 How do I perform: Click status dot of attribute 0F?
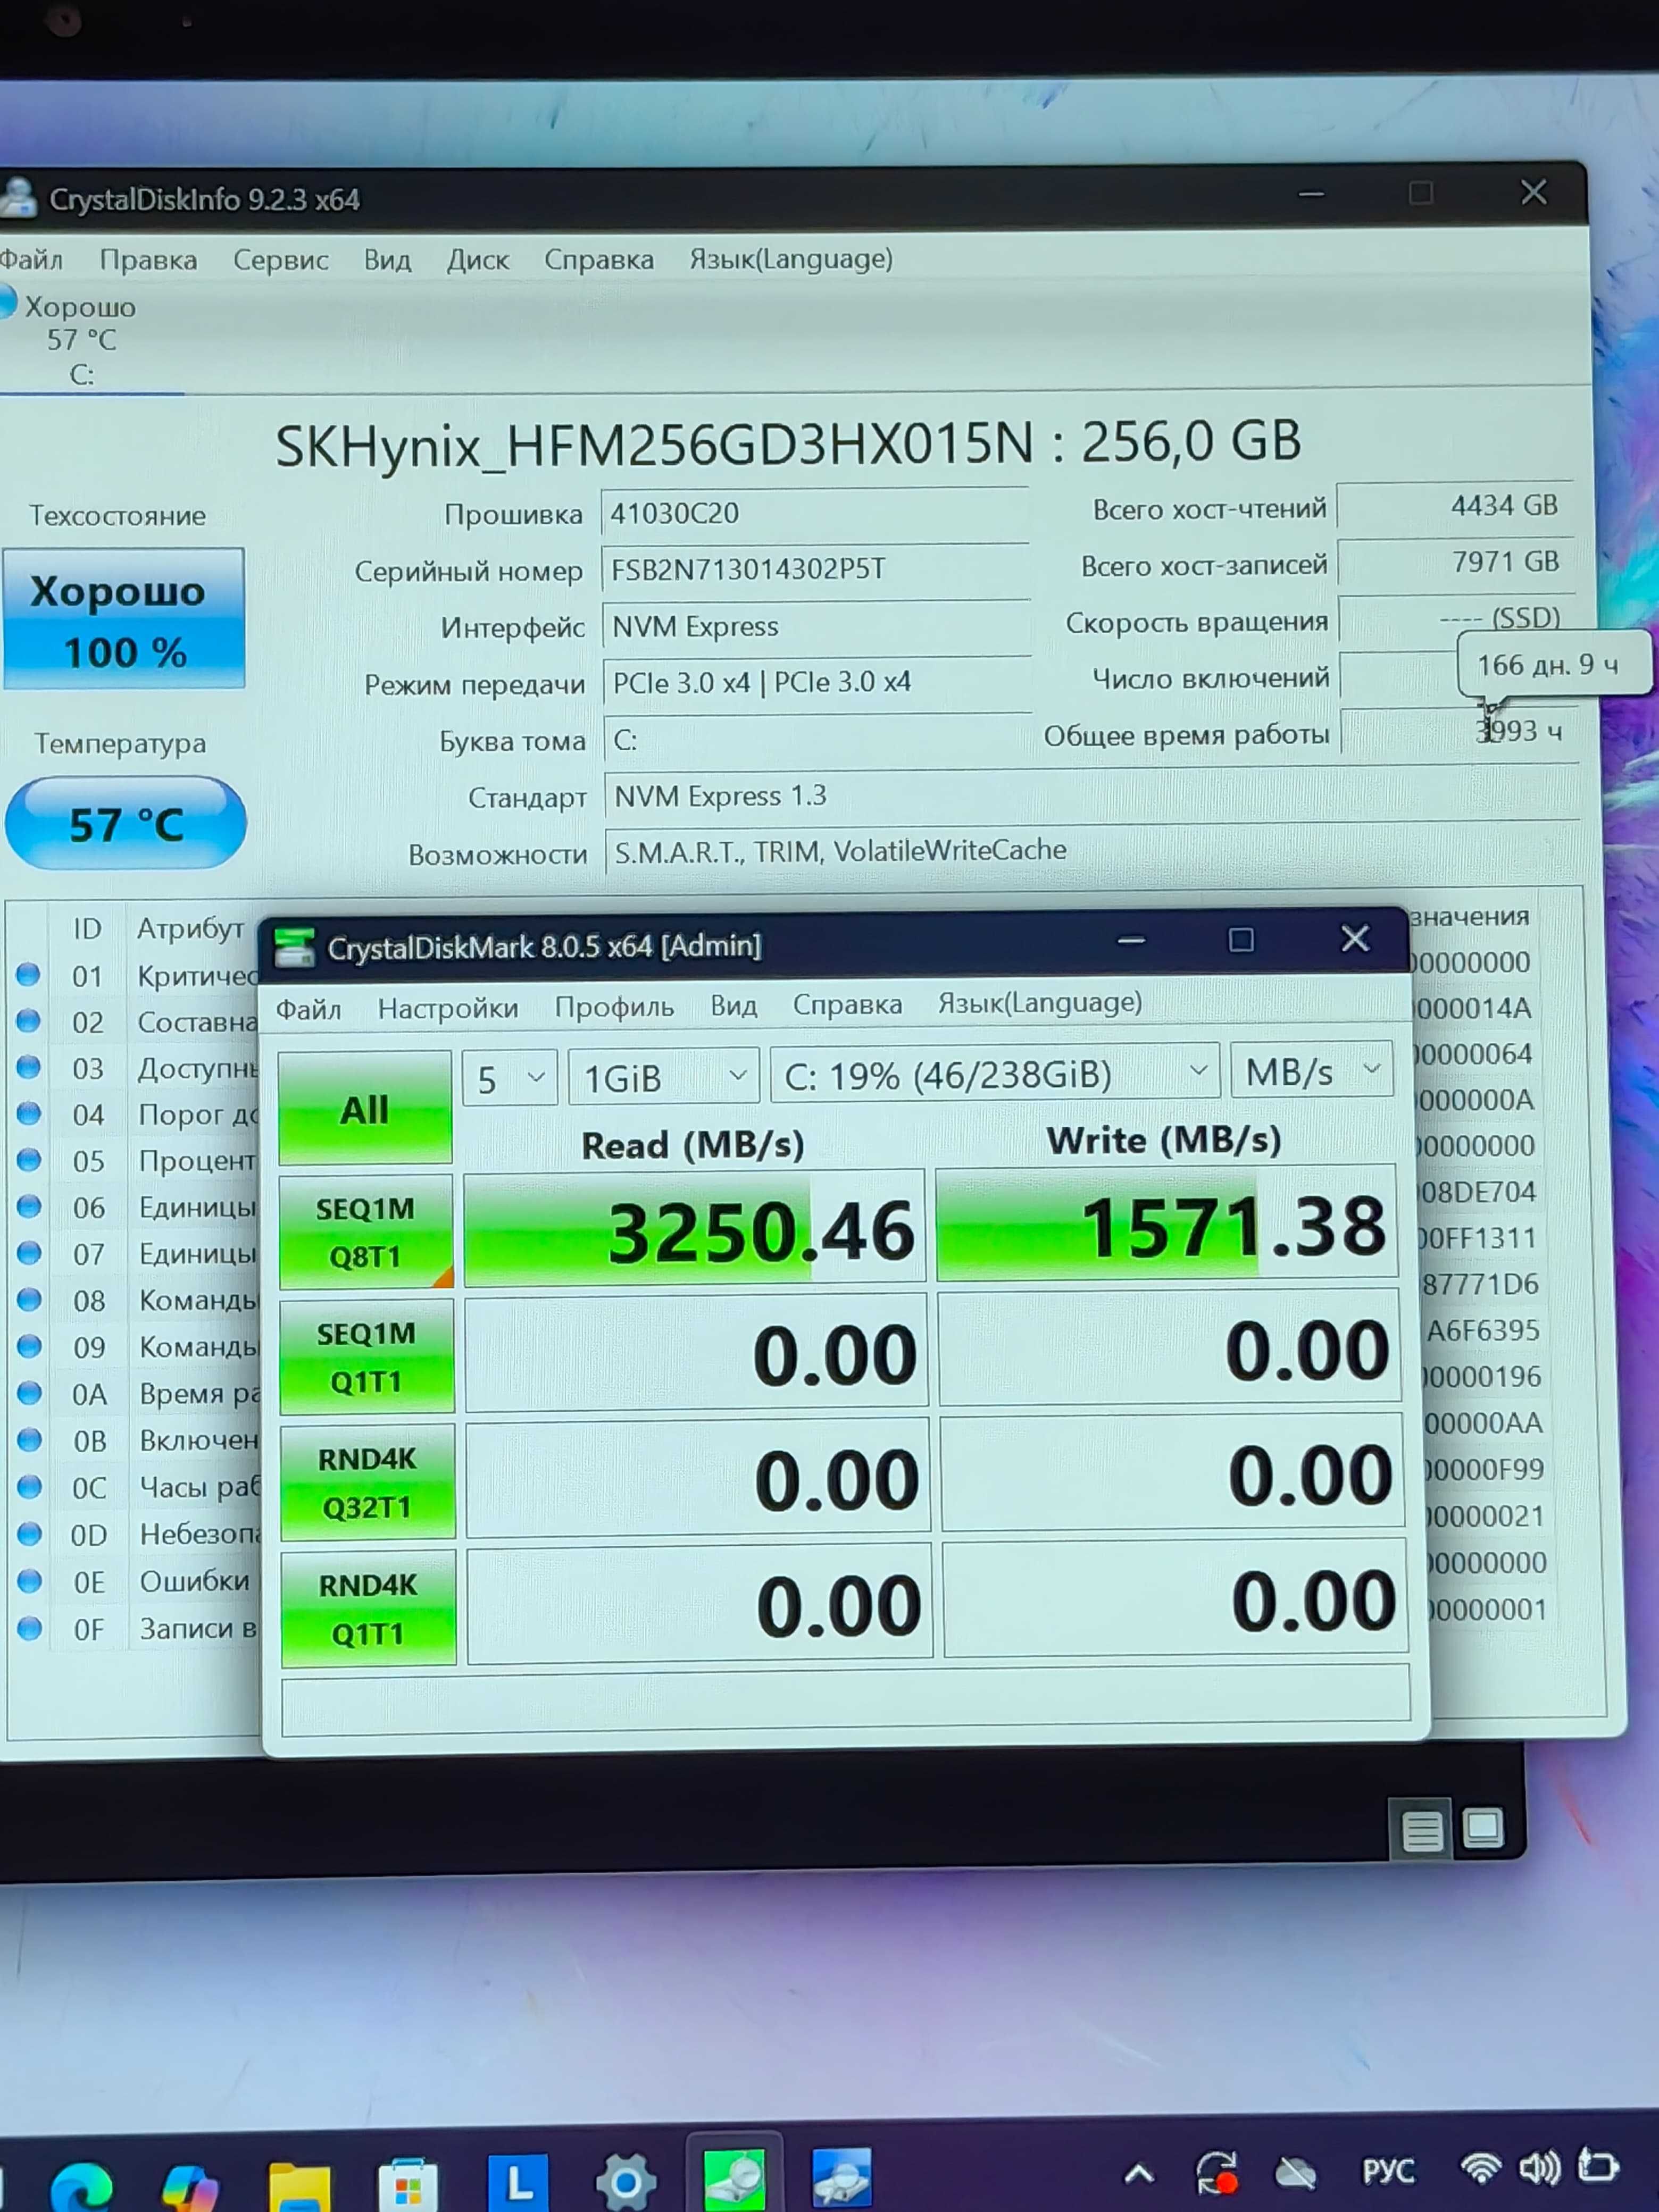30,1628
